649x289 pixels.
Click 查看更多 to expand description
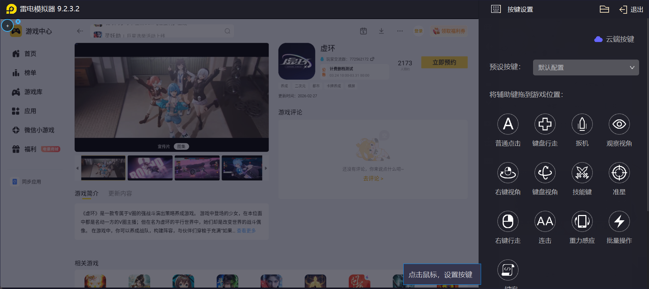[x=246, y=231]
